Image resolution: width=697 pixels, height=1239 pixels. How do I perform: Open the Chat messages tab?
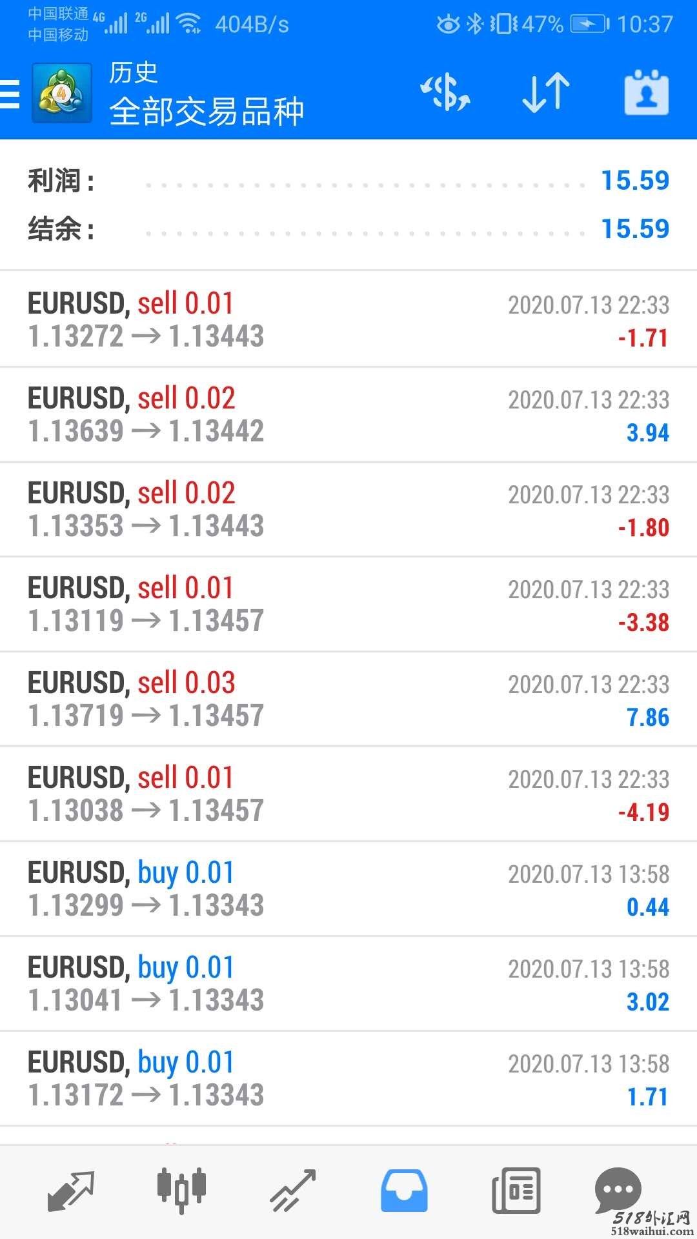[x=618, y=1189]
